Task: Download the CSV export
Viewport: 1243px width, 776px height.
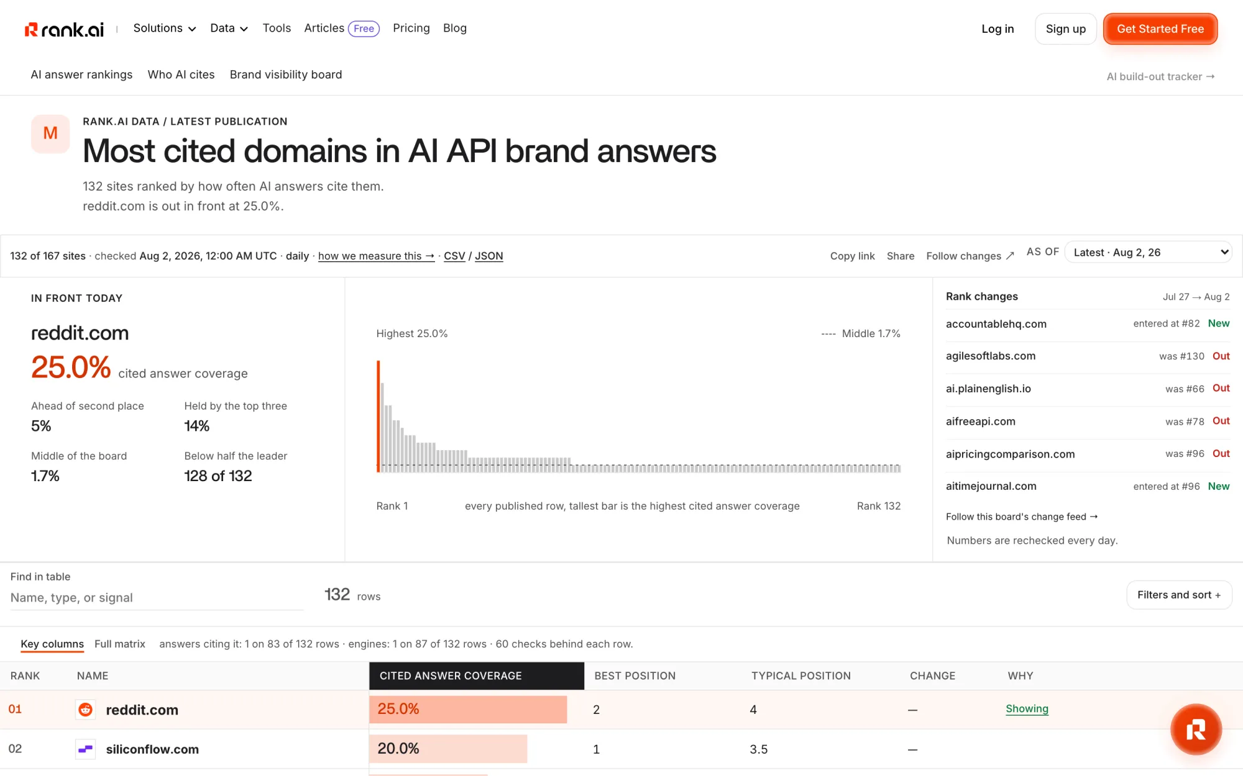Action: [454, 256]
